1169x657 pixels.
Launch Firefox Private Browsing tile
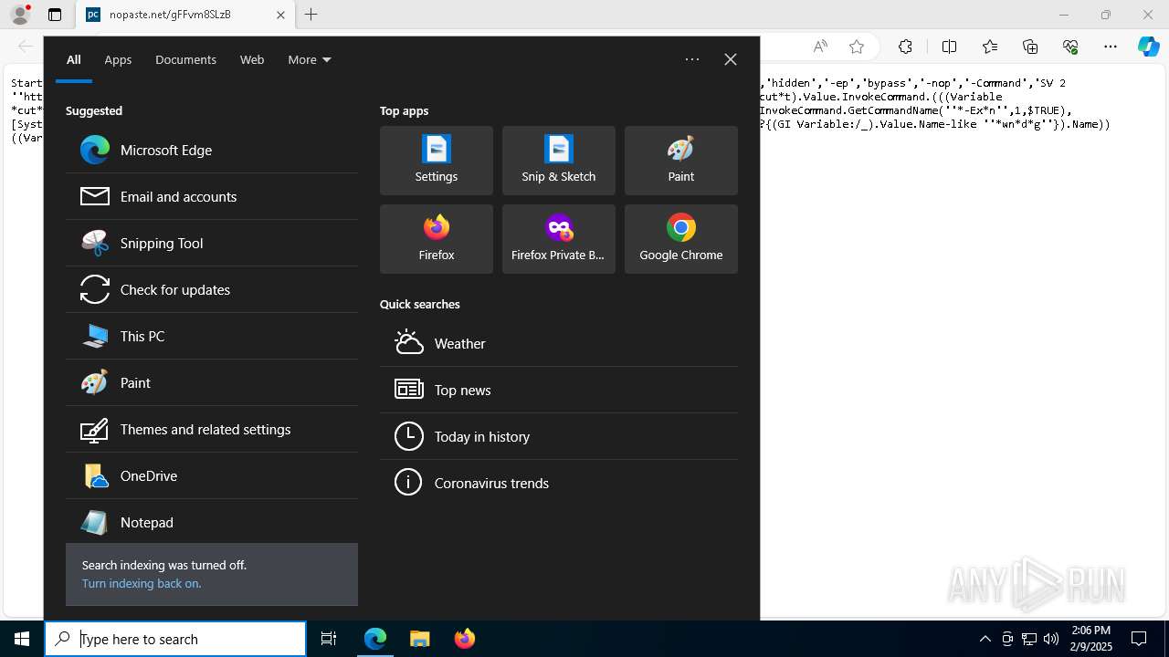point(559,239)
